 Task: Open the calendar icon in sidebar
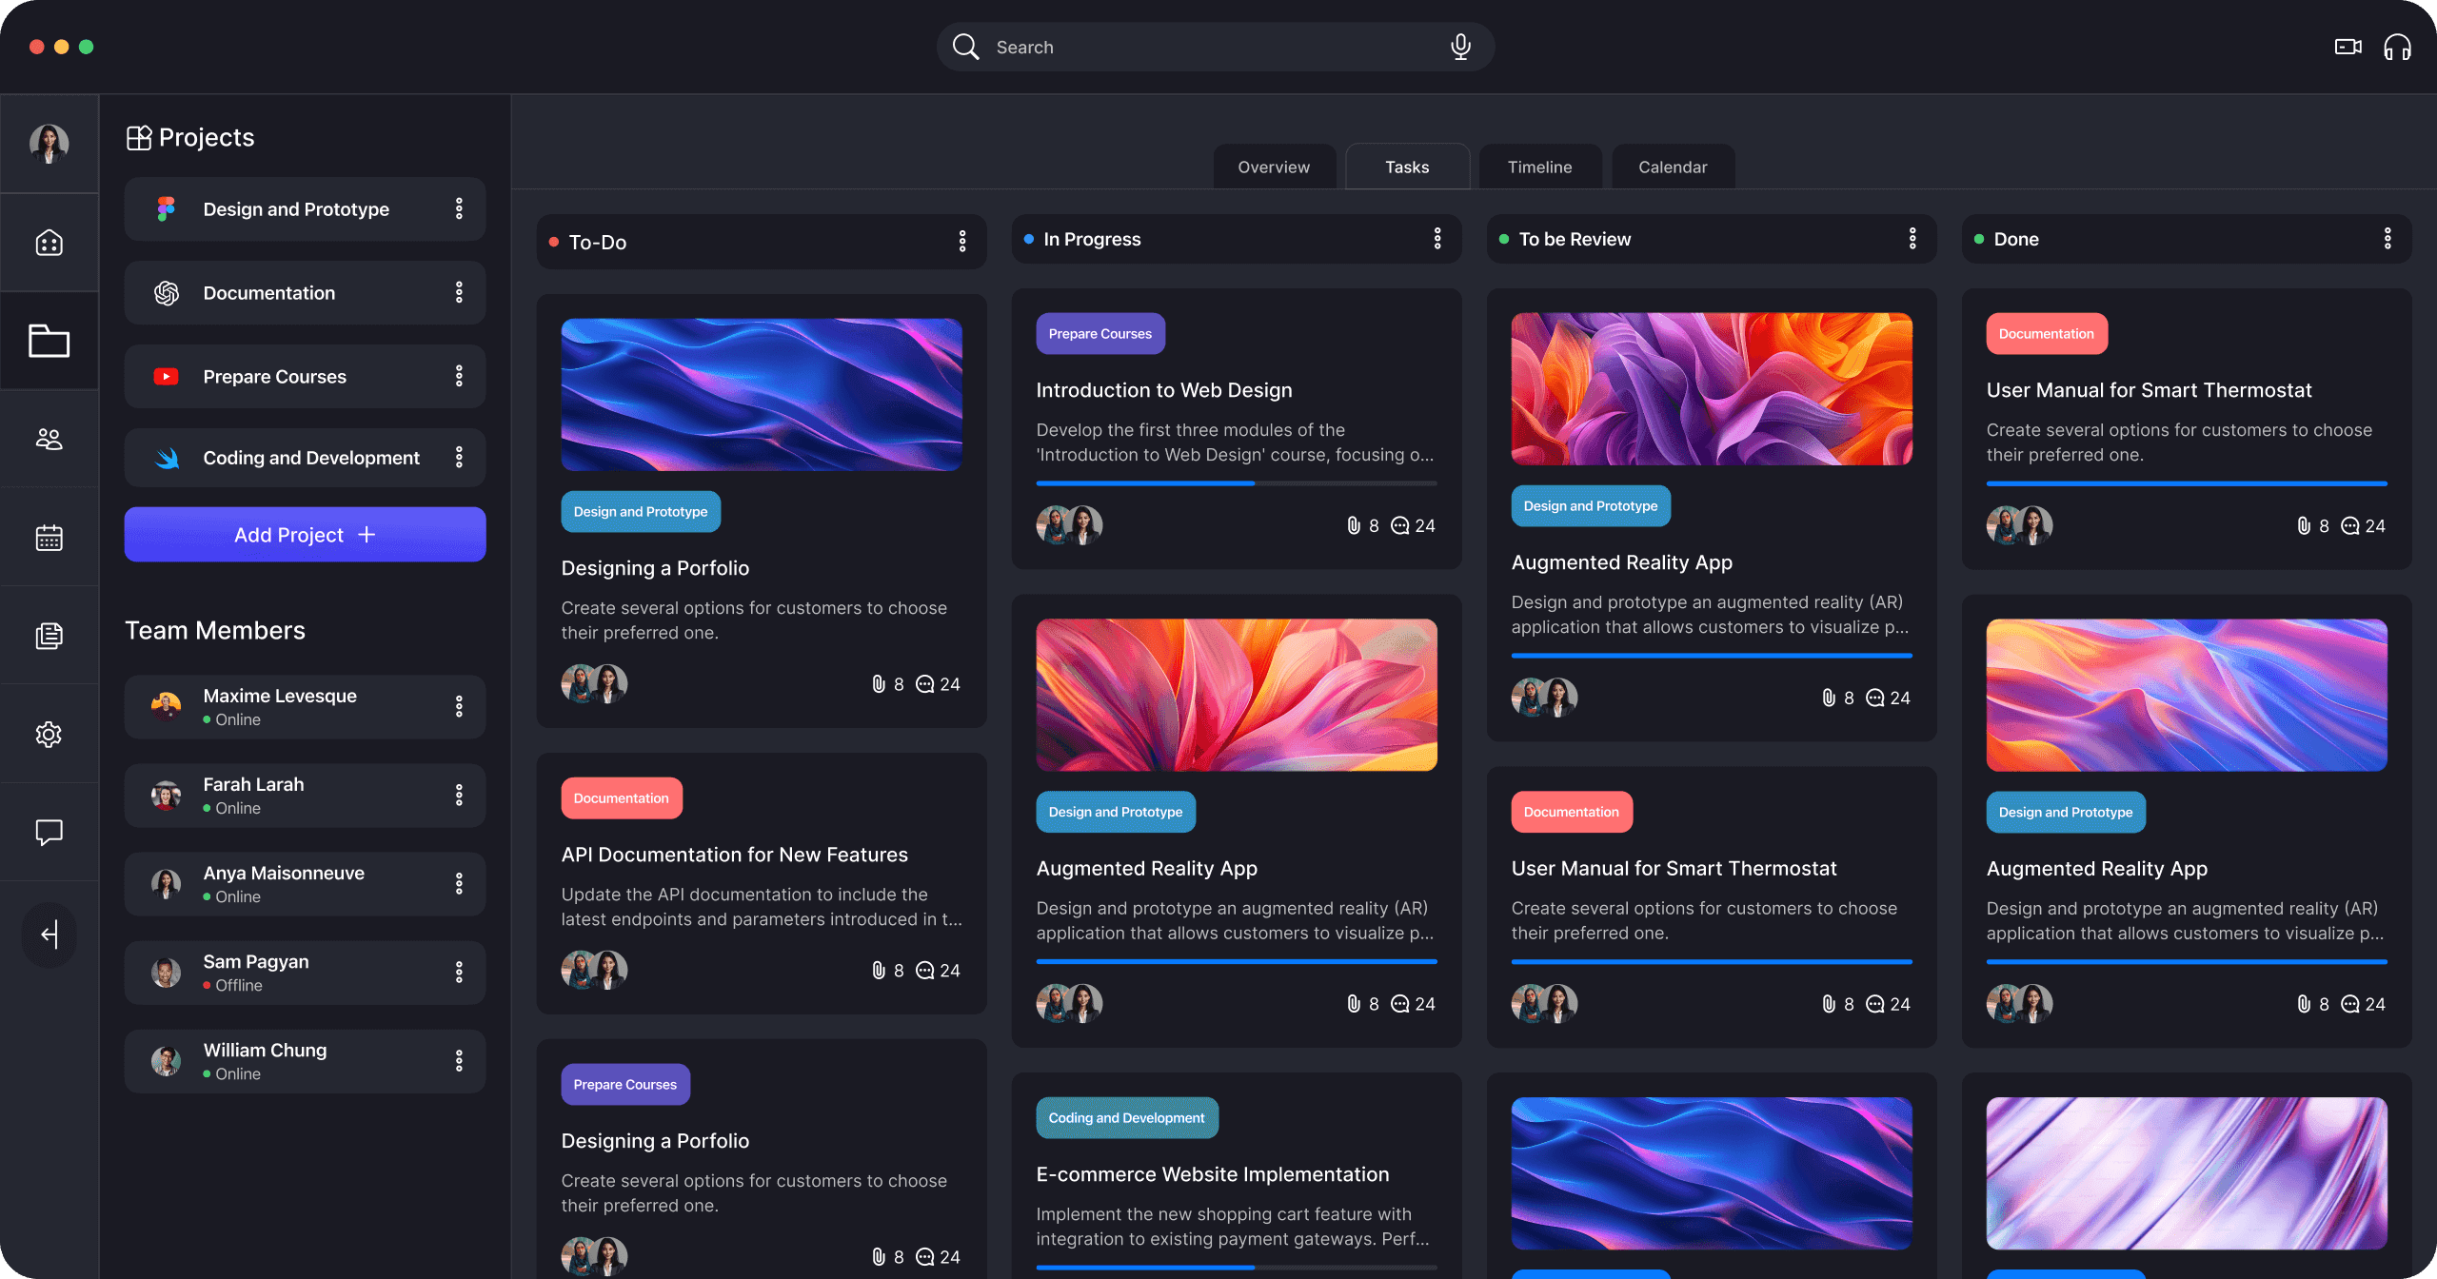(x=50, y=538)
